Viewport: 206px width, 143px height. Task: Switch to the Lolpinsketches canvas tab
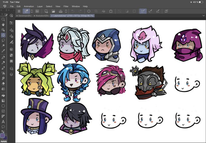point(72,16)
